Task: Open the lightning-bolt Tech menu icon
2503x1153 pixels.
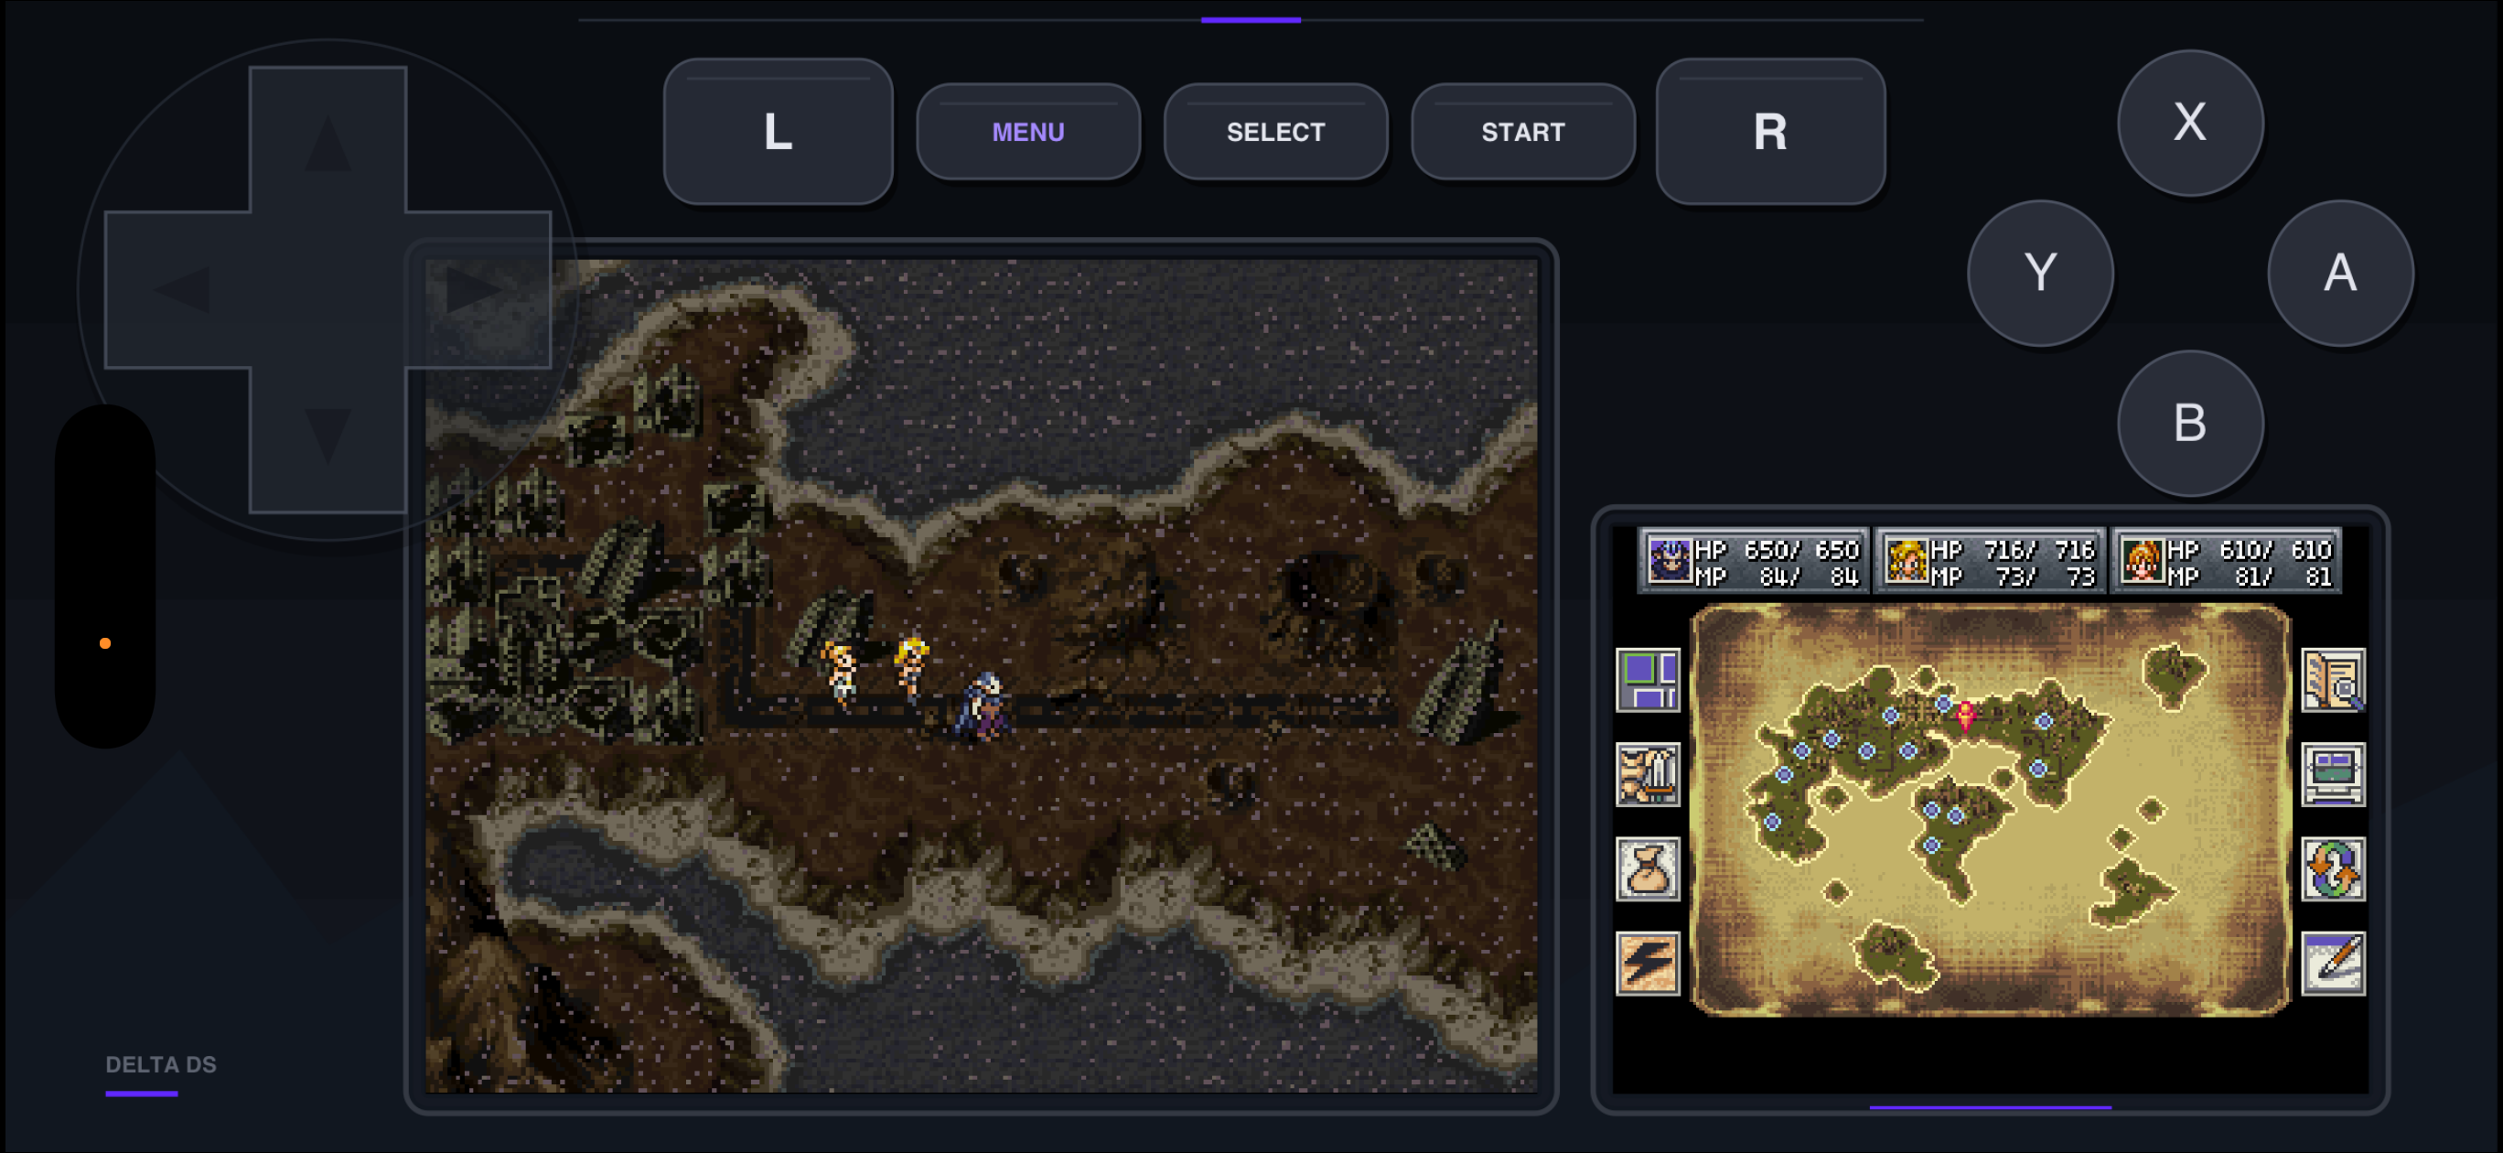Action: (1647, 963)
